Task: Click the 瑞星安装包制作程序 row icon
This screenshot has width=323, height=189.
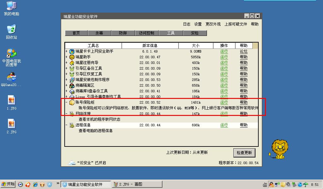Action: (72, 80)
